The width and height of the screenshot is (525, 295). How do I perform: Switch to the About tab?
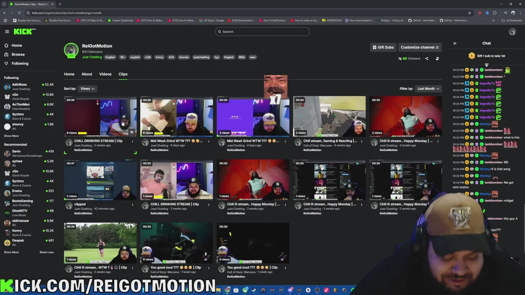pyautogui.click(x=87, y=74)
